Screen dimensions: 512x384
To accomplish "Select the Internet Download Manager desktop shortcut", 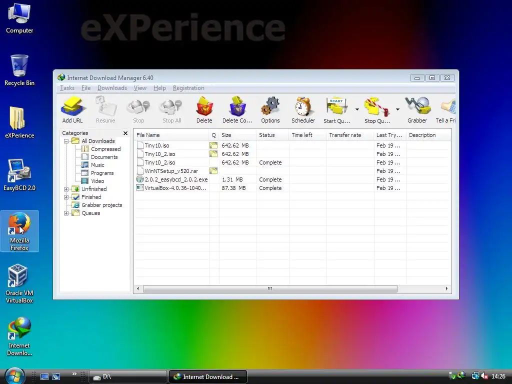I will (19, 336).
